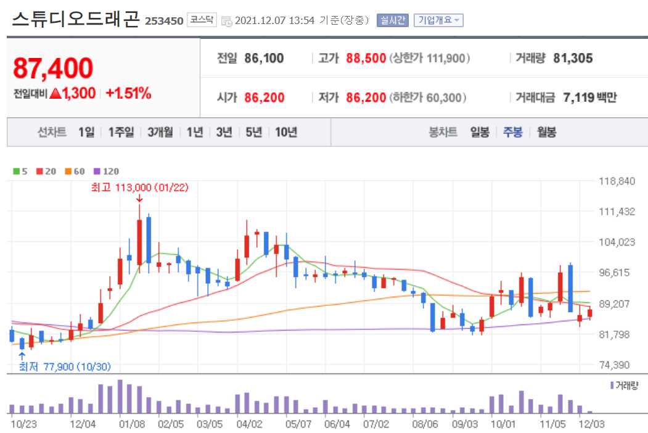Click the +1.51% change value
The image size is (648, 433).
click(x=128, y=94)
